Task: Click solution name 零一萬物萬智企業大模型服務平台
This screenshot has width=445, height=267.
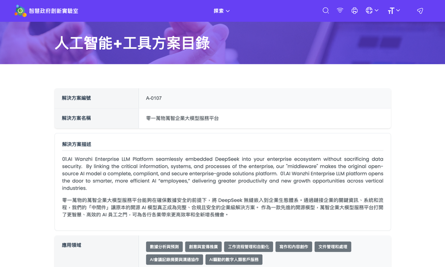Action: click(182, 119)
